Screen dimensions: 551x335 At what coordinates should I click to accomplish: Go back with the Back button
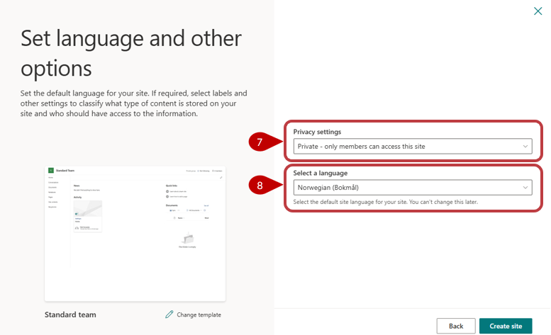pyautogui.click(x=455, y=326)
